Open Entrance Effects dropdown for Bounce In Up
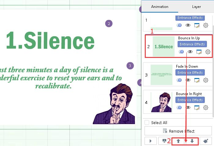 pos(192,45)
